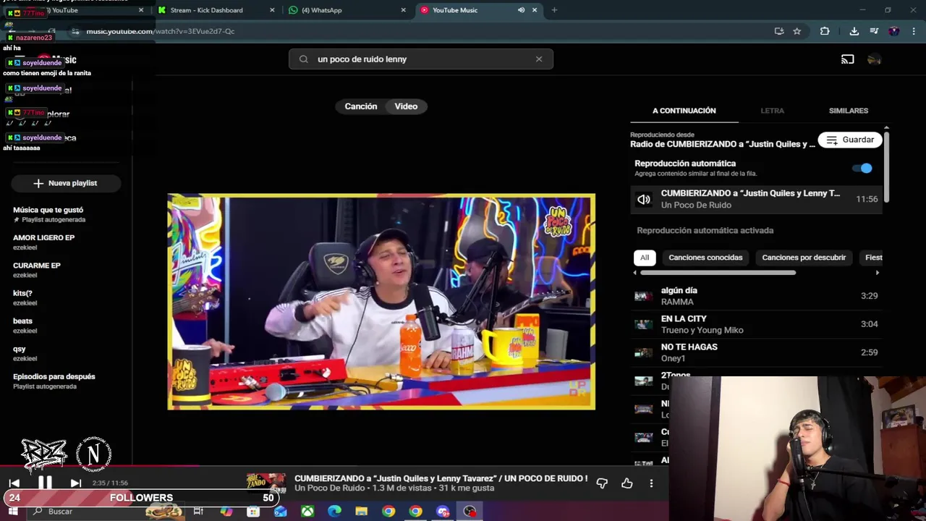
Task: Open Windows Start menu
Action: [13, 512]
